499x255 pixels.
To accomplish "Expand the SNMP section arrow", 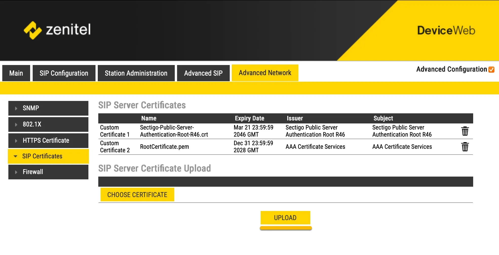I will pos(16,108).
